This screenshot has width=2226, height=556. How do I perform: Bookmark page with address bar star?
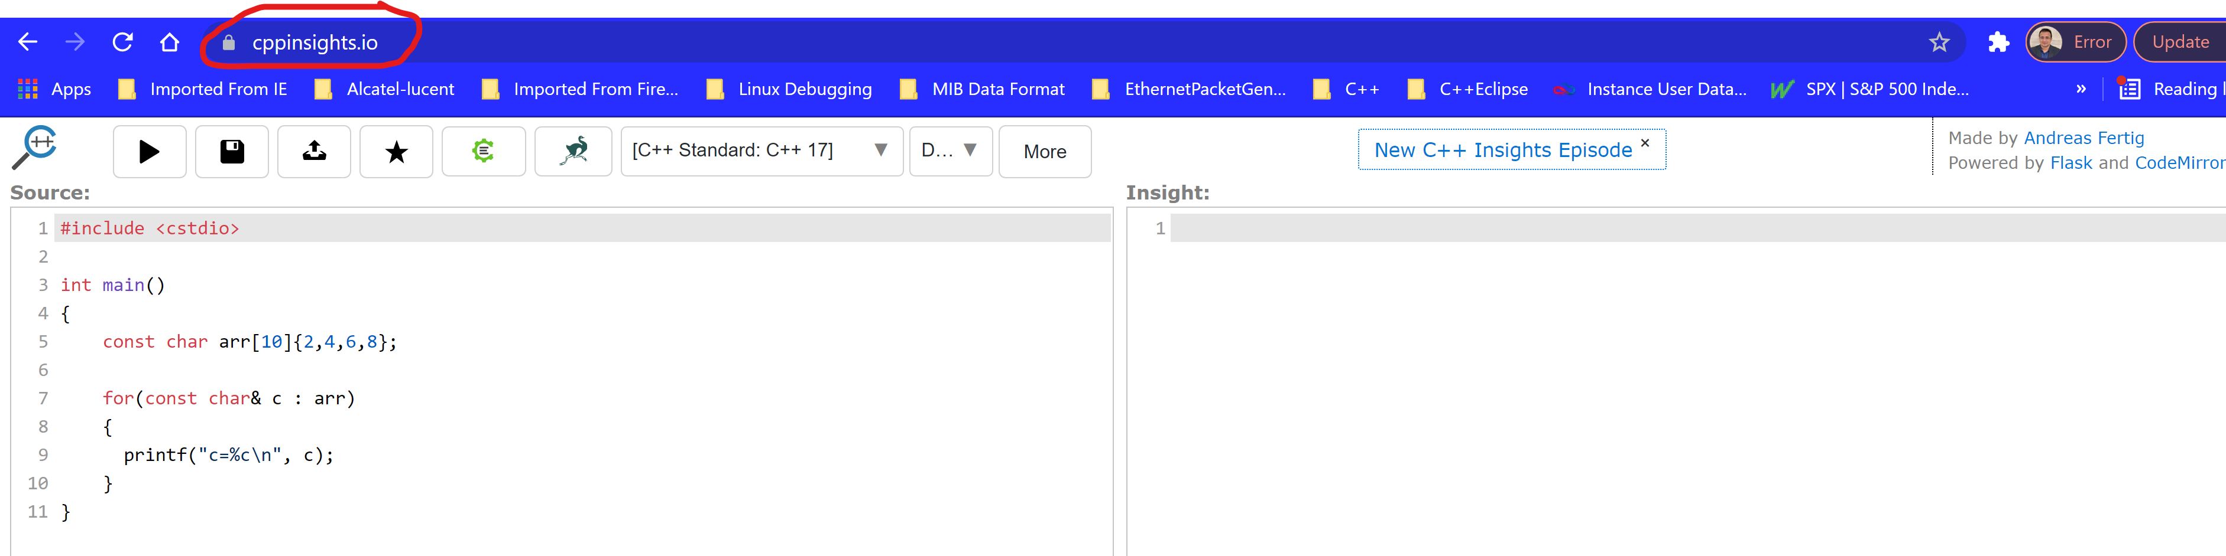point(1939,42)
